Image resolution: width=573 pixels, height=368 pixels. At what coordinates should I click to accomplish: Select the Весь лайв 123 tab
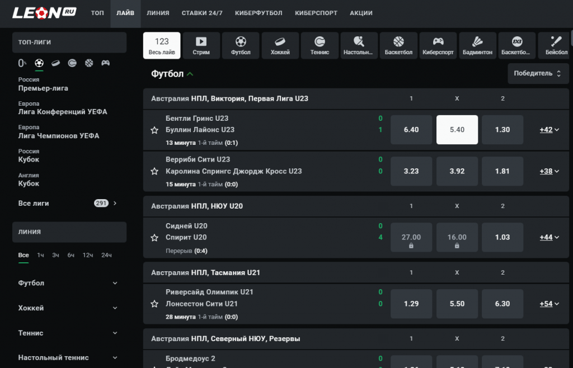[x=162, y=46]
